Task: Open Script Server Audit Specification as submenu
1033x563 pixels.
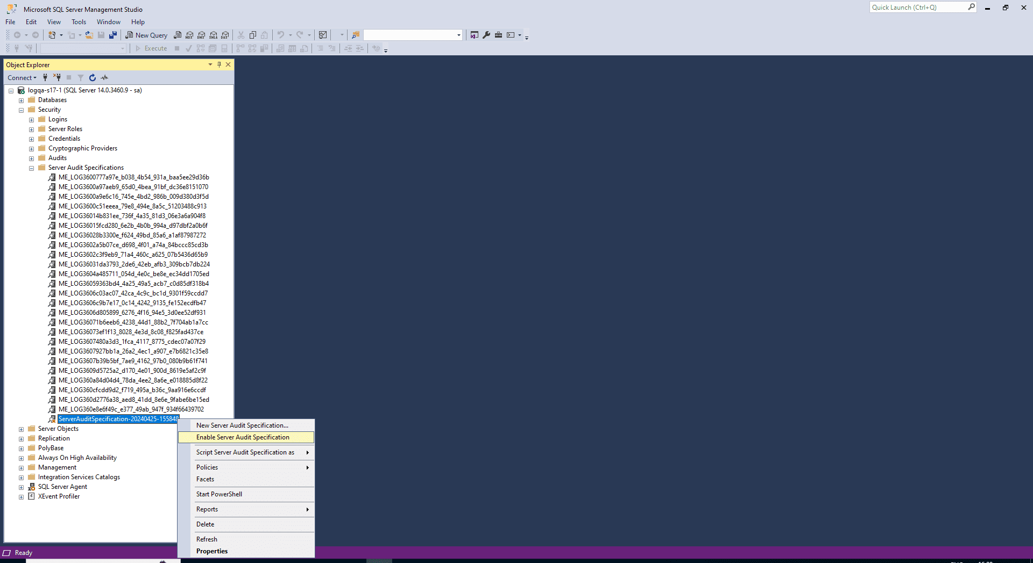Action: [246, 452]
